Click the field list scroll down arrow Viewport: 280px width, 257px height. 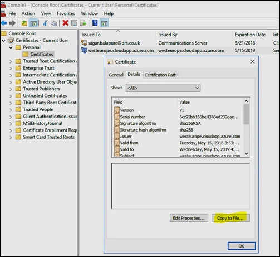click(x=246, y=153)
